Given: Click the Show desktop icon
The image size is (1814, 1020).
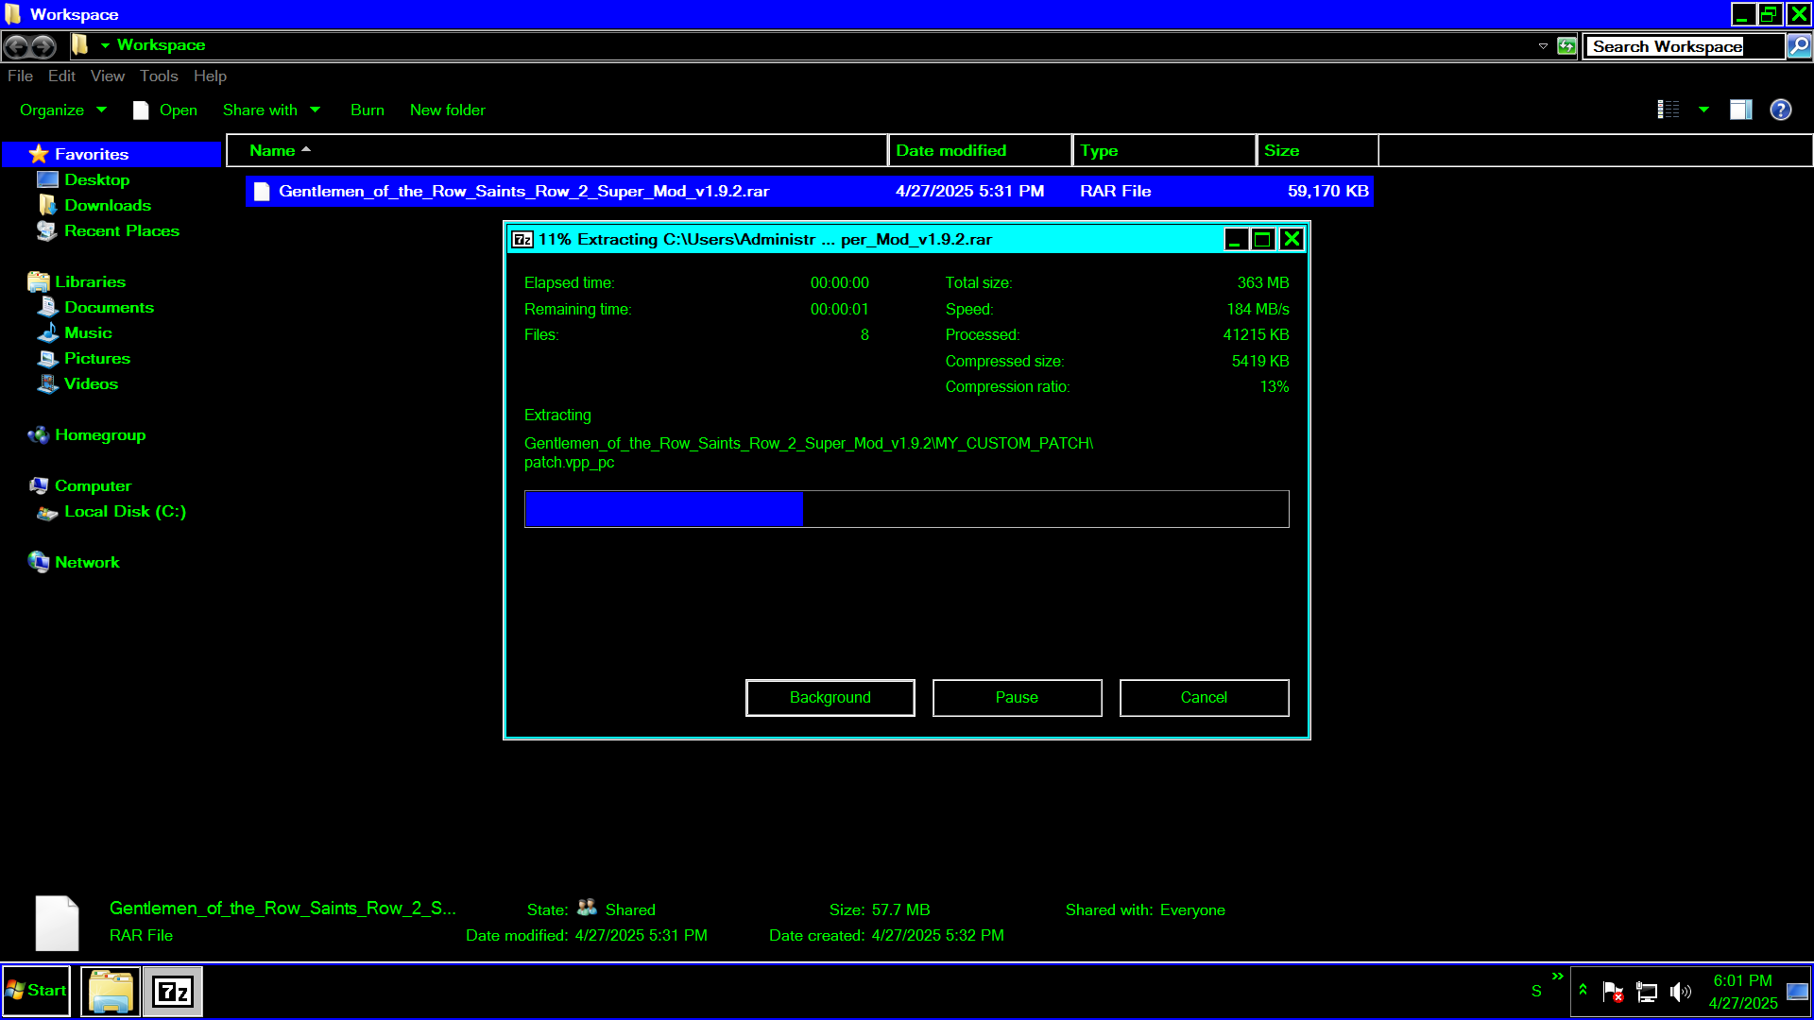Looking at the screenshot, I should pyautogui.click(x=1798, y=992).
